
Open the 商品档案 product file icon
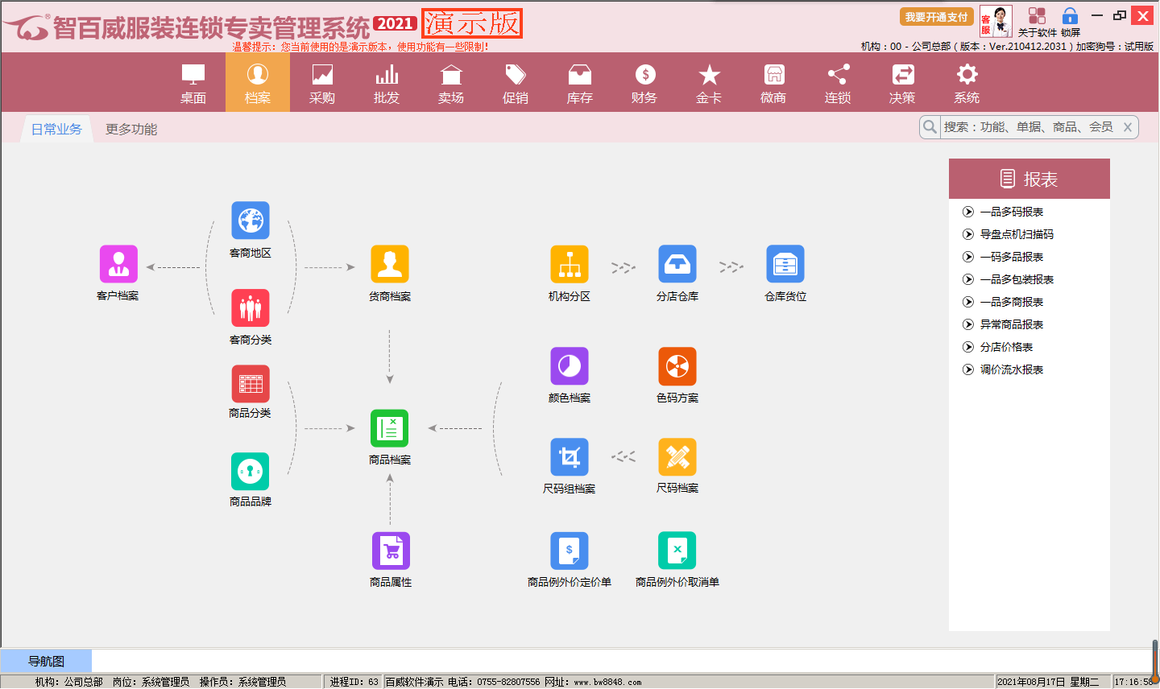(x=390, y=429)
